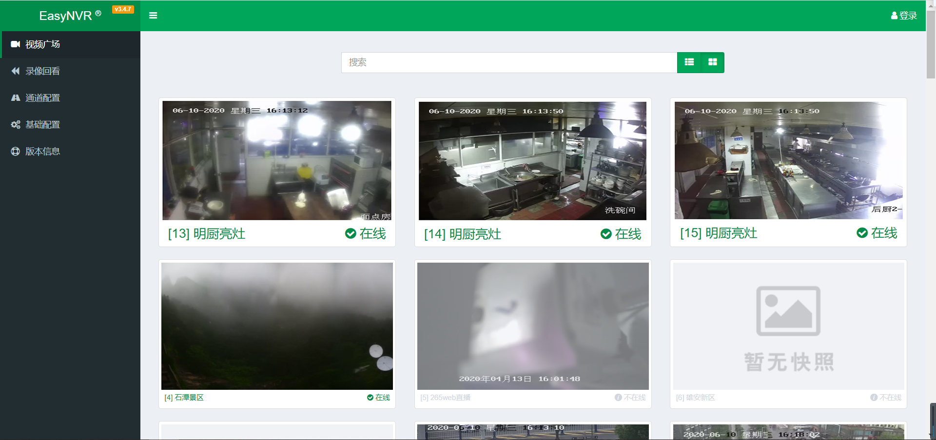Image resolution: width=936 pixels, height=440 pixels.
Task: Click the offline info icon for 雄安新区
Action: click(874, 398)
